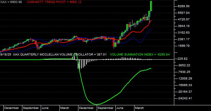This screenshot has height=111, width=211.
Task: Select the last March label on the time axis
Action: 139,108
